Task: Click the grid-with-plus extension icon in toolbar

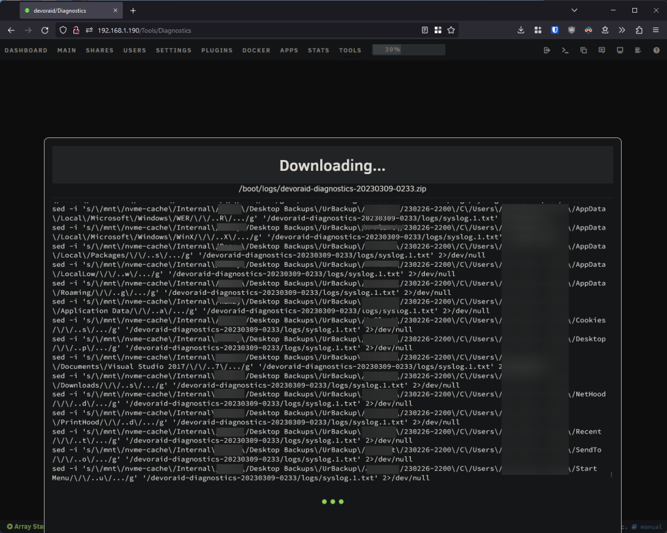Action: point(538,30)
